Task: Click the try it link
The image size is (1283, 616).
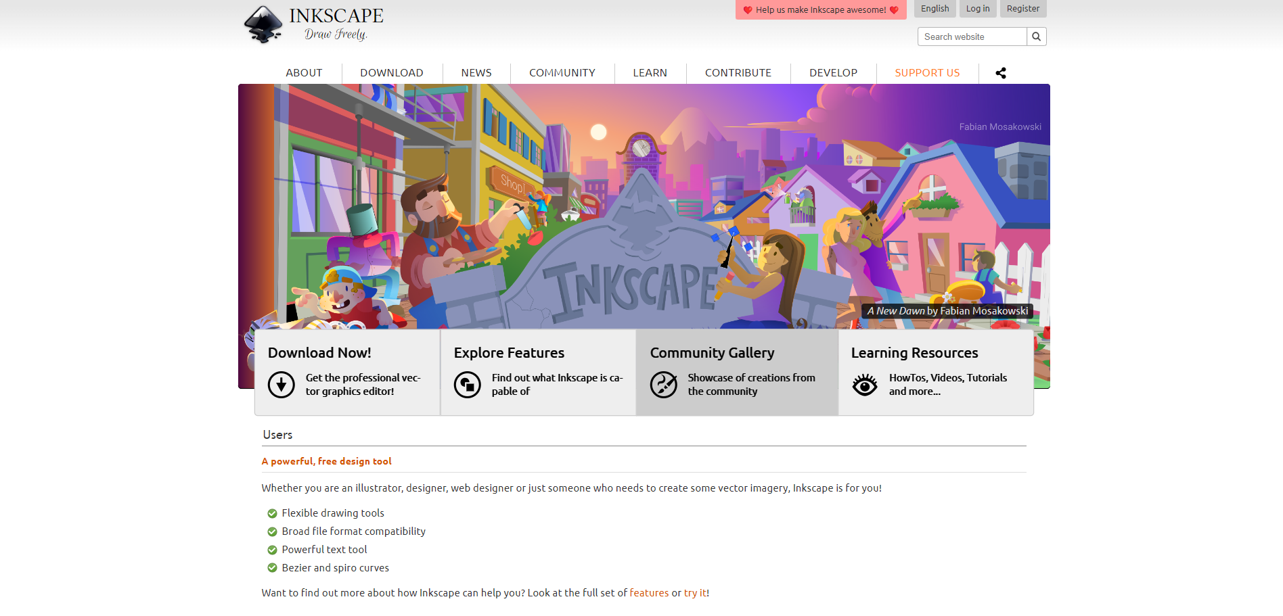Action: coord(695,593)
